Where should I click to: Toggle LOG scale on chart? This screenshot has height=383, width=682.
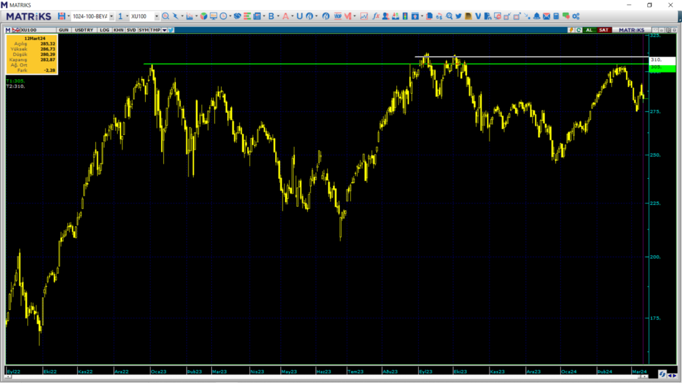(105, 30)
